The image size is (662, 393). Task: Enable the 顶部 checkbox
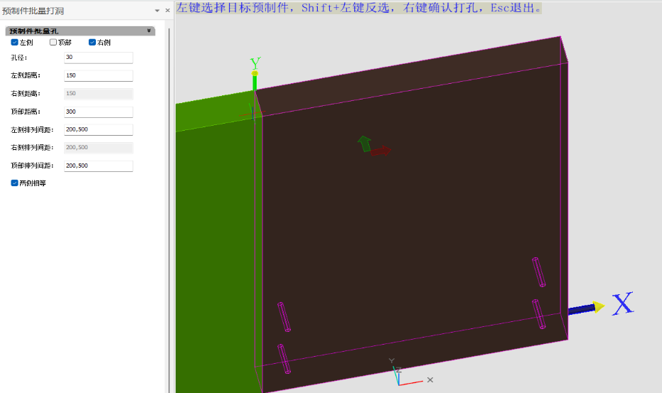click(53, 43)
